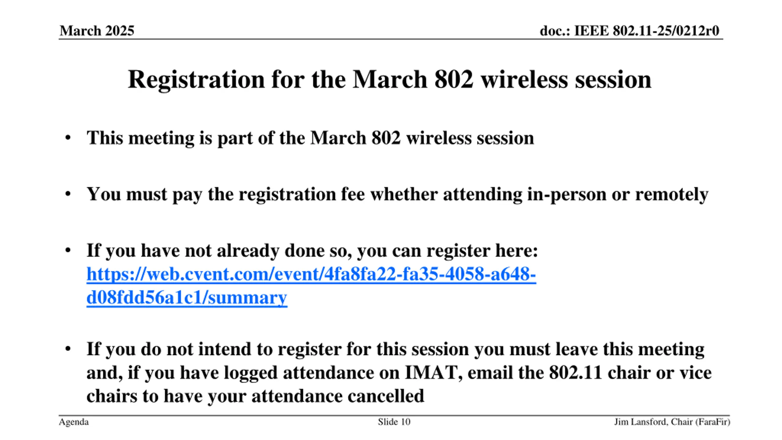Click the bullet marker before "If you have not"
The width and height of the screenshot is (782, 440).
click(x=68, y=251)
